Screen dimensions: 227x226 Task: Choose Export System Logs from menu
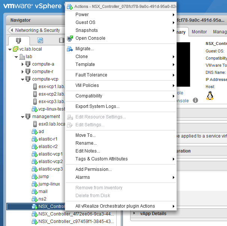pyautogui.click(x=97, y=106)
